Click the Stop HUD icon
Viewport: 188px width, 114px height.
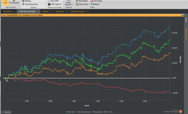[x=49, y=1]
